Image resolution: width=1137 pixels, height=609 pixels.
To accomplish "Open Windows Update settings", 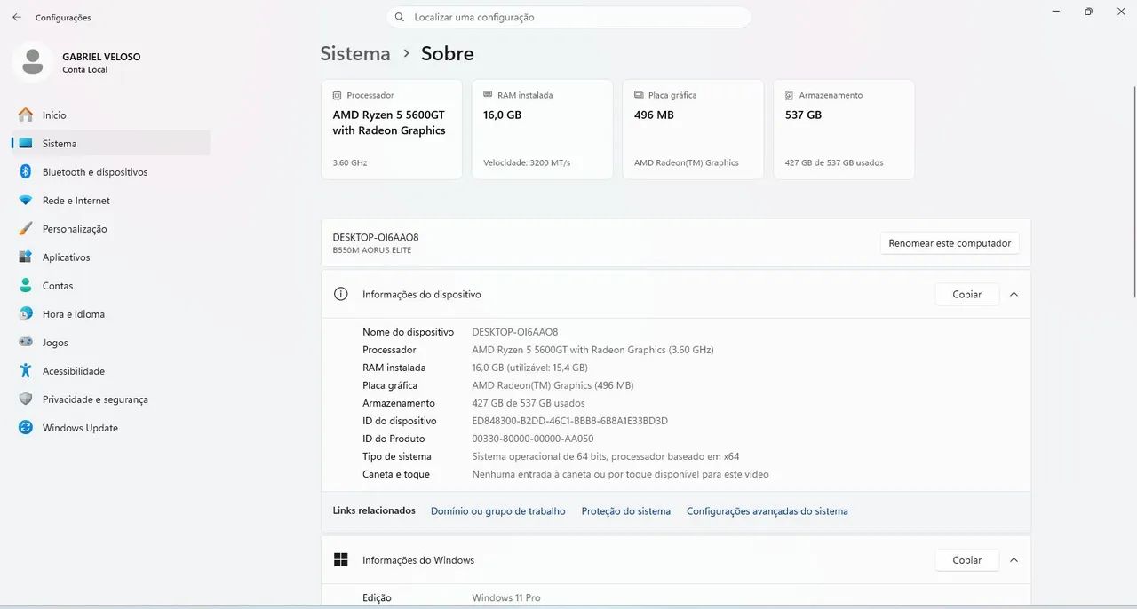I will pyautogui.click(x=110, y=427).
